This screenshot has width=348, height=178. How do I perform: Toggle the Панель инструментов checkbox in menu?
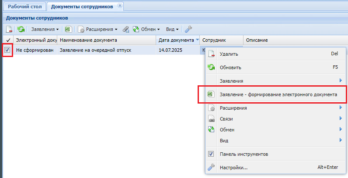(x=211, y=154)
